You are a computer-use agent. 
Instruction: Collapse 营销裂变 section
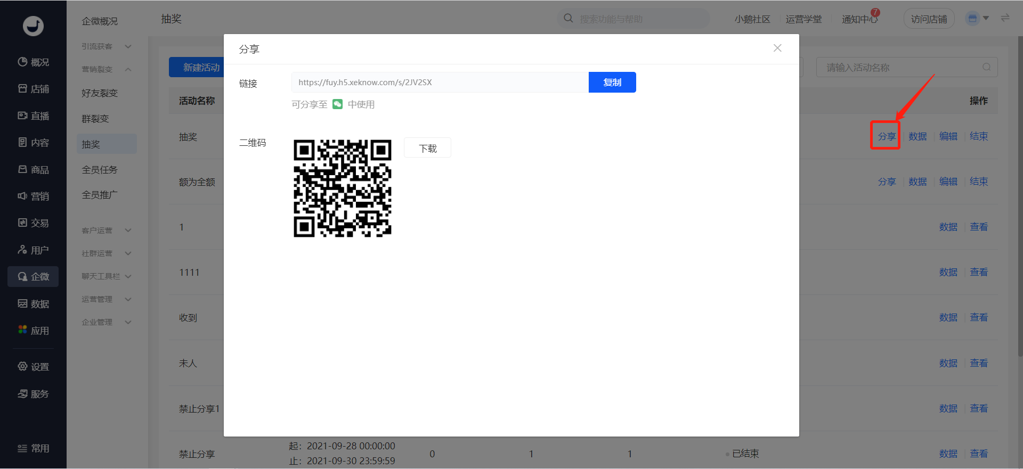[107, 69]
